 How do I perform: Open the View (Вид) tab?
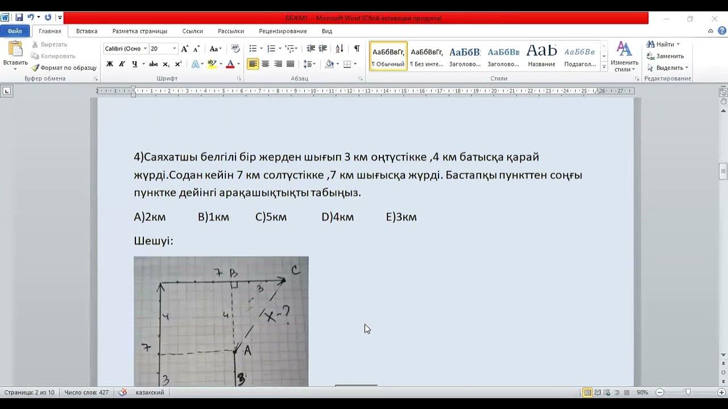pyautogui.click(x=327, y=31)
